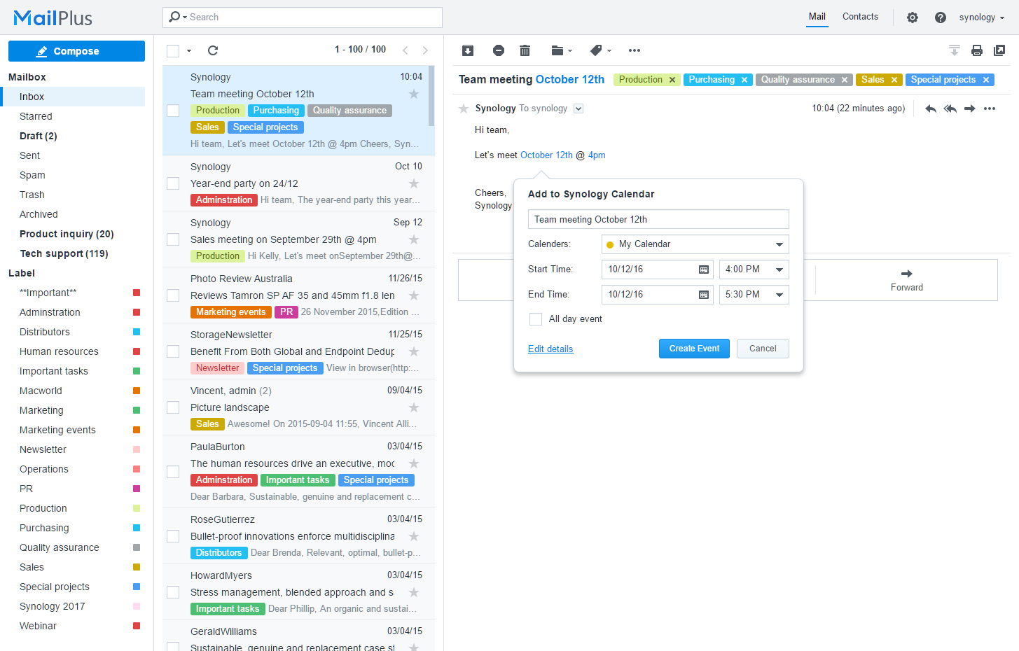Check the Picture landscape email checkbox
The image size is (1019, 651).
pos(173,407)
